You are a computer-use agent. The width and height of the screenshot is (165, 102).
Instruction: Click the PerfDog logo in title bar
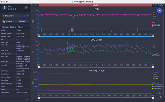tap(73, 2)
